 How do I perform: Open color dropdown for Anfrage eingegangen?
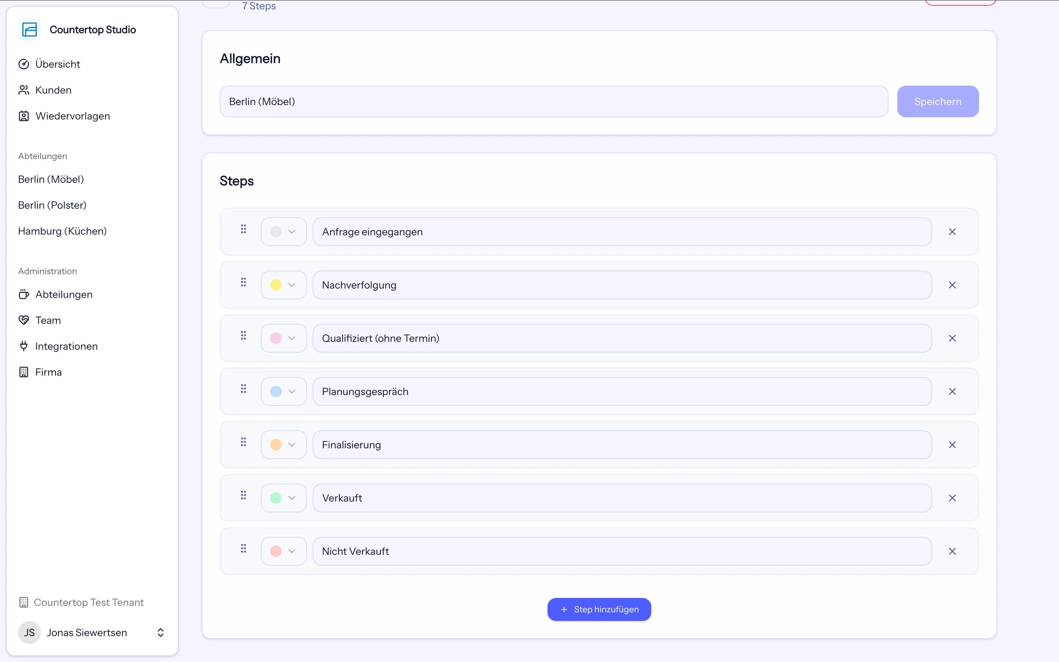(283, 232)
